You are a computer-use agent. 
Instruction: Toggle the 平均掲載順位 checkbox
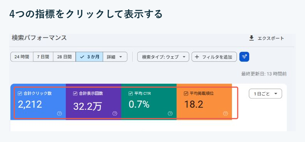186,94
